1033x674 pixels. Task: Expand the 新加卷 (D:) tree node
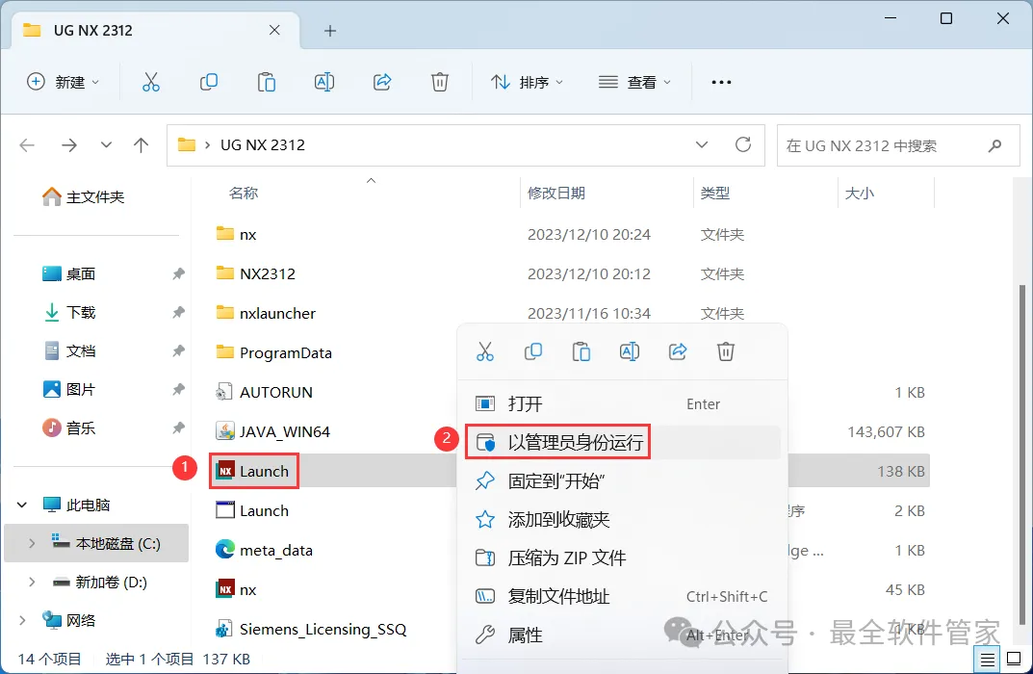[31, 582]
